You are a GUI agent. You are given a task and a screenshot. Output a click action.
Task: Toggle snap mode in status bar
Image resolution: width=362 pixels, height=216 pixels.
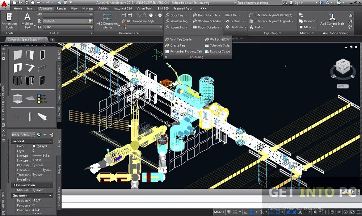tap(235, 212)
